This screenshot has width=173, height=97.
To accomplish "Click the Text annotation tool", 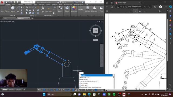I will (43, 9).
